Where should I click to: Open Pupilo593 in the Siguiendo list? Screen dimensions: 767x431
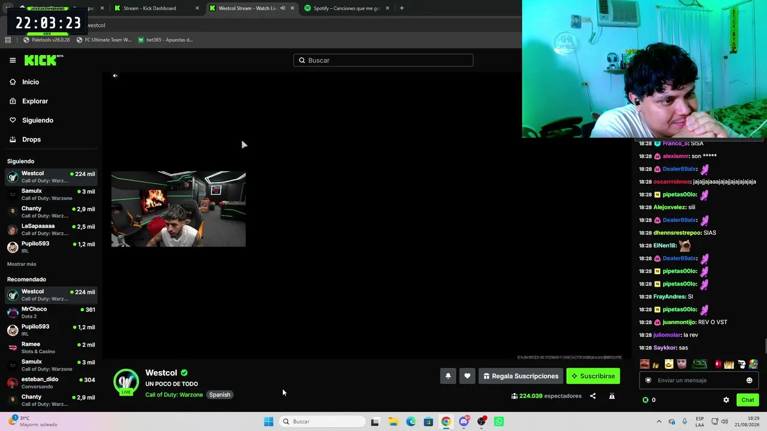pos(51,247)
